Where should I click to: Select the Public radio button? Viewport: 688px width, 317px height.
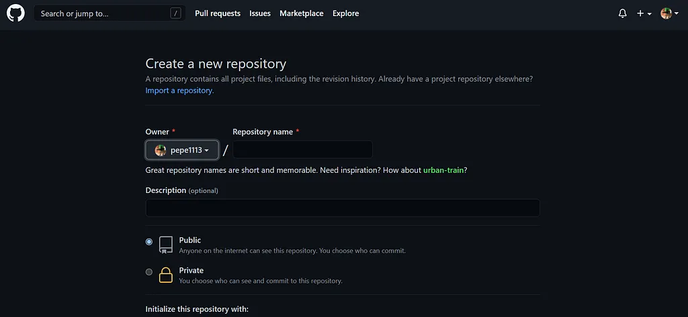pos(149,242)
